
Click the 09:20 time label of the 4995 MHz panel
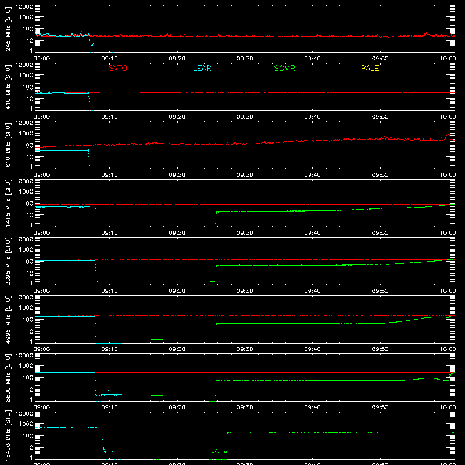coord(177,349)
